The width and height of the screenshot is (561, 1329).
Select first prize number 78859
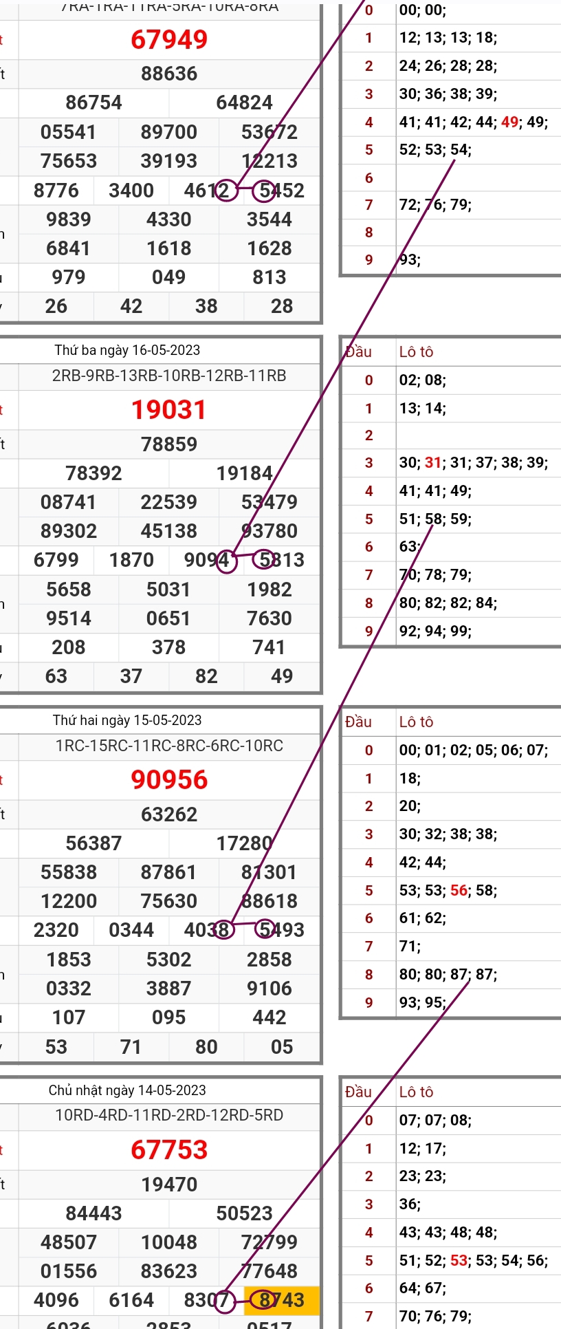tap(169, 444)
